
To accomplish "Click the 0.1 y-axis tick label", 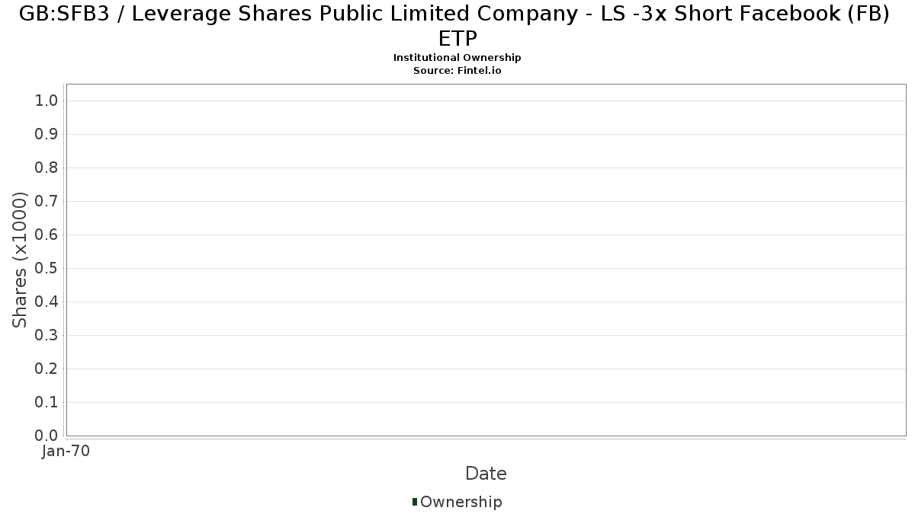I will point(47,403).
